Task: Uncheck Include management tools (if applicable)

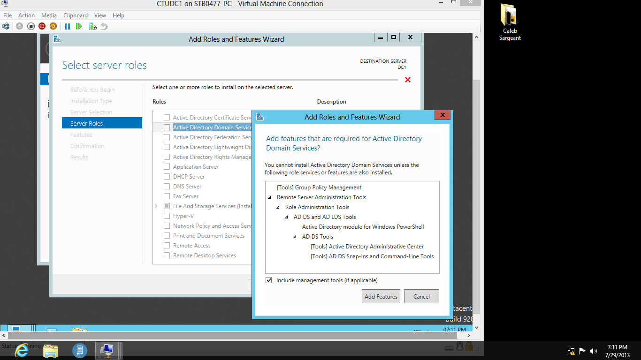Action: coord(269,280)
